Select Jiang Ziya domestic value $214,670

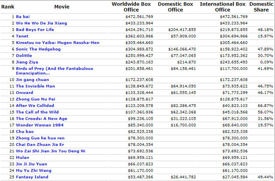(x=186, y=62)
